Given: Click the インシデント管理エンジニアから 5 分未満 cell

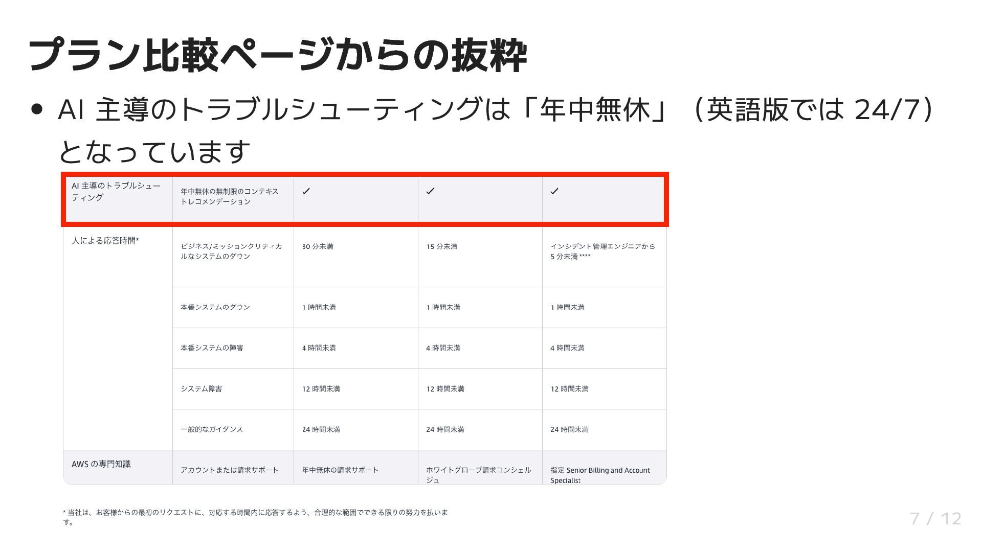Looking at the screenshot, I should click(x=602, y=251).
